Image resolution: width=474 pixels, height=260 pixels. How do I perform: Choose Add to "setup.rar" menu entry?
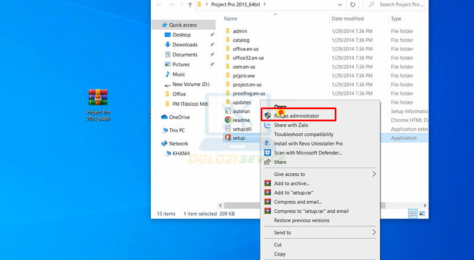320,192
